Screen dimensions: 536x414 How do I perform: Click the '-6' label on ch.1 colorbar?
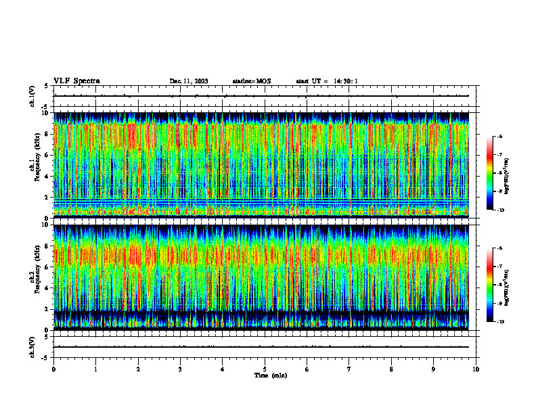point(499,137)
